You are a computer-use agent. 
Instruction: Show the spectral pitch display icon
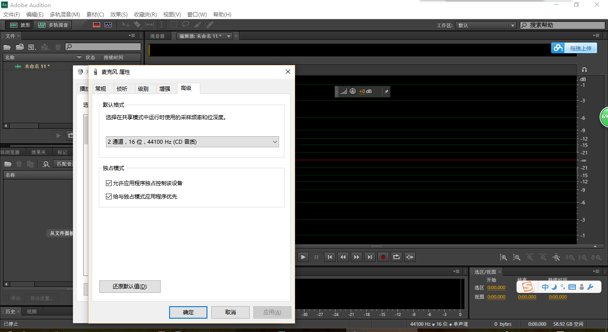pyautogui.click(x=108, y=25)
